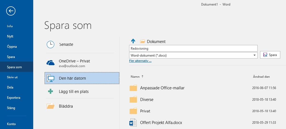Click the green plus Lägg till en plats icon
286x129 pixels.
50,91
